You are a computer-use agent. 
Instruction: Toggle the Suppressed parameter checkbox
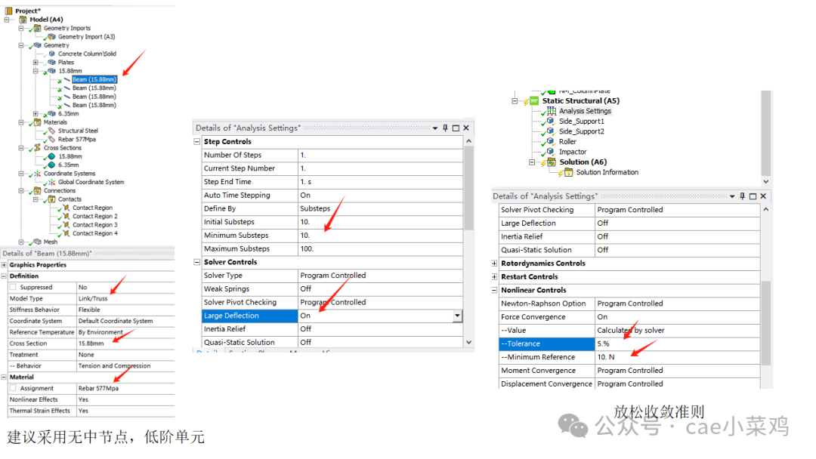pos(13,287)
